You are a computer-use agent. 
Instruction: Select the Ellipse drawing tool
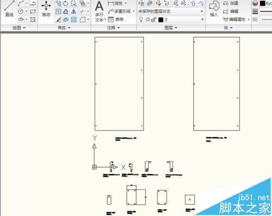(x=21, y=19)
